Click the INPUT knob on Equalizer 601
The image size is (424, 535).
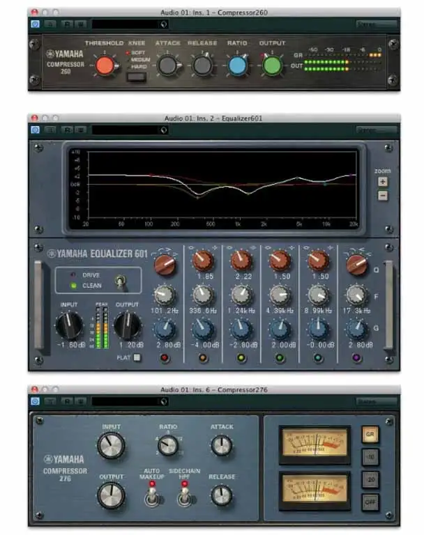pos(68,326)
